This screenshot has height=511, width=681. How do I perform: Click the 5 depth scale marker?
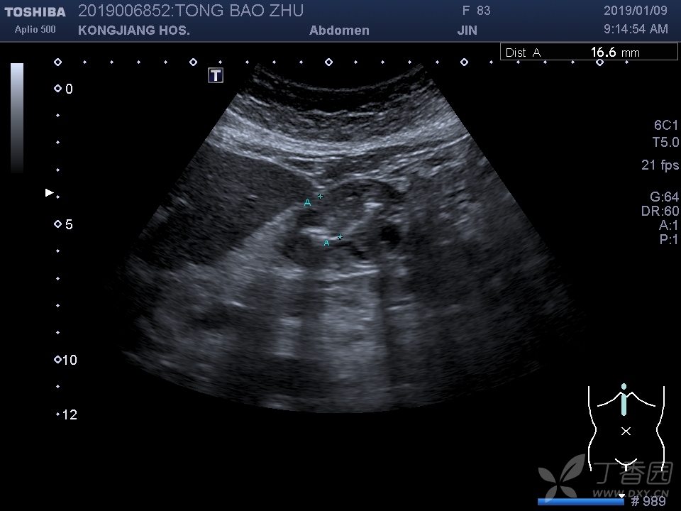point(64,224)
